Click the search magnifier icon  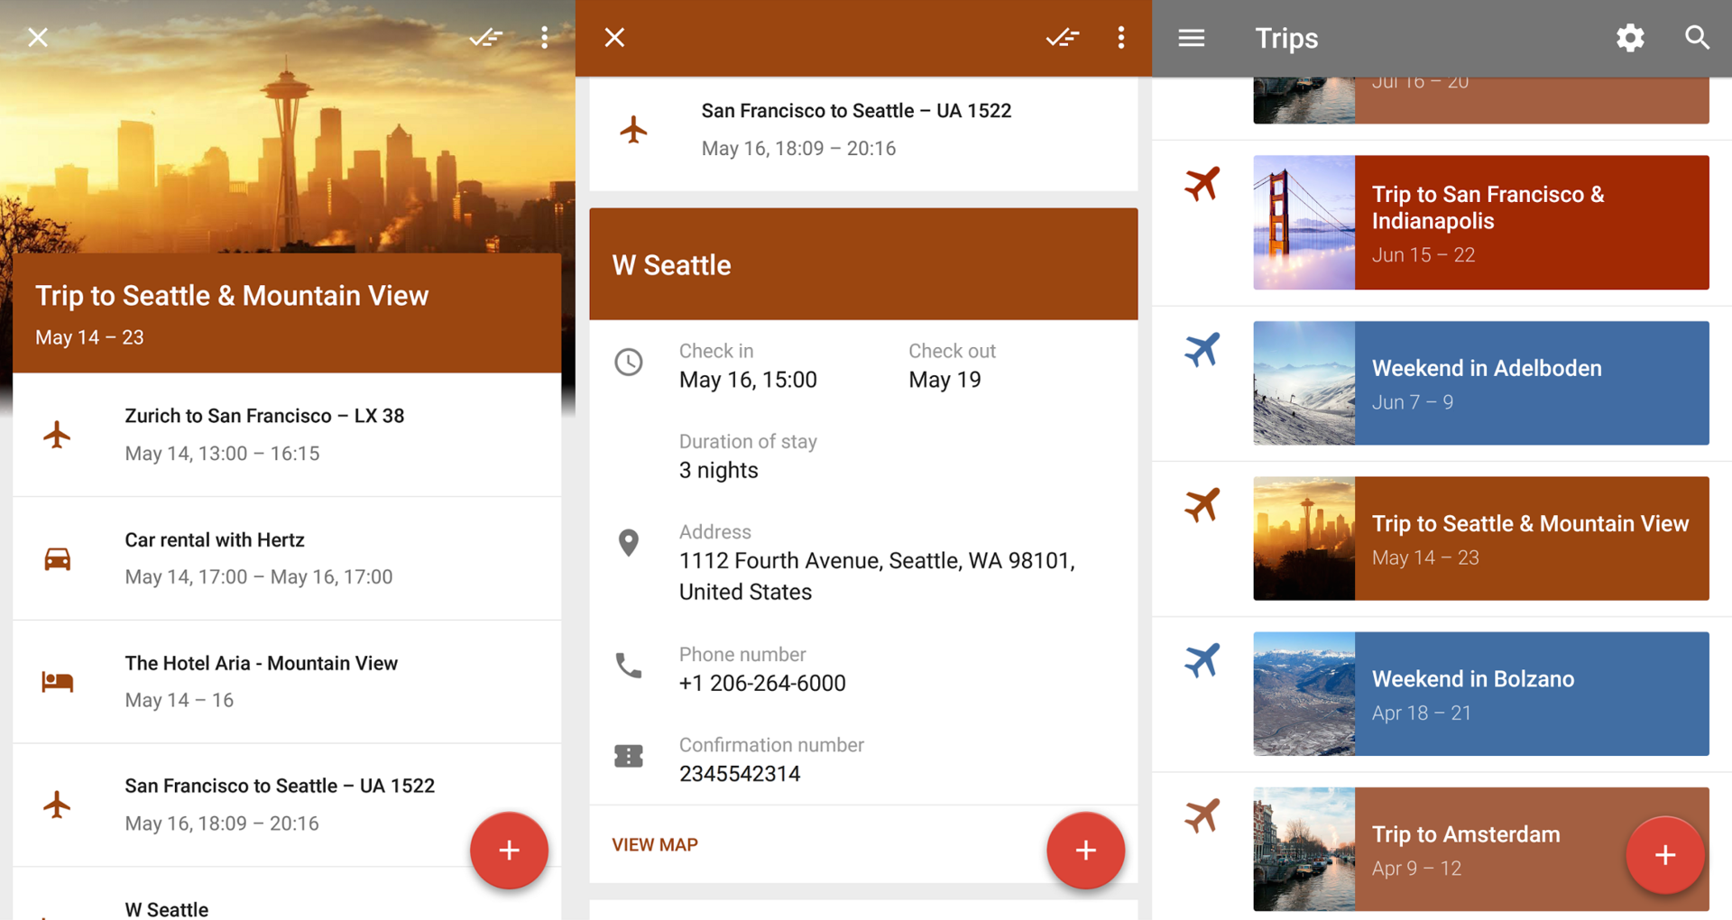click(x=1697, y=38)
